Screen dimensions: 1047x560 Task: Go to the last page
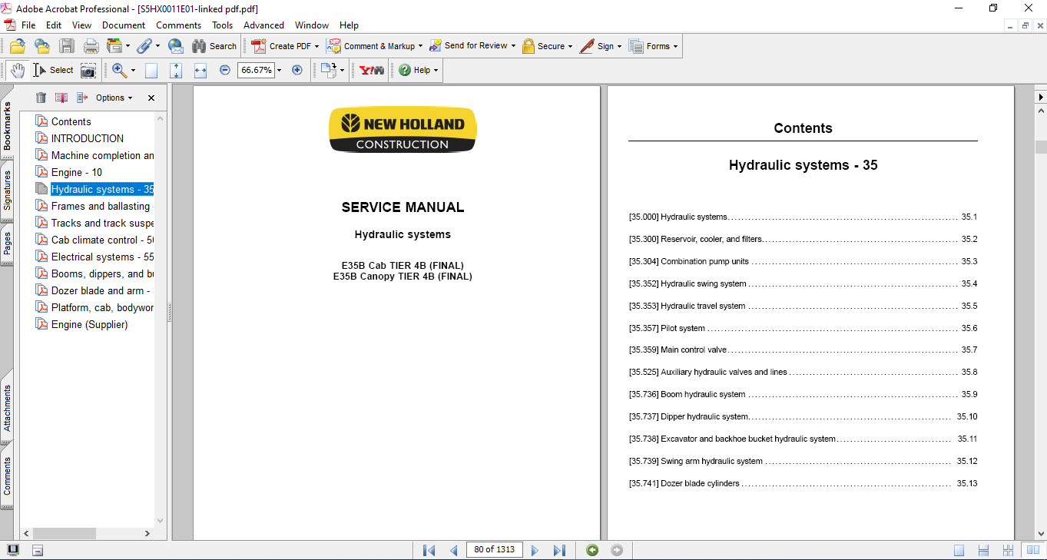tap(559, 550)
